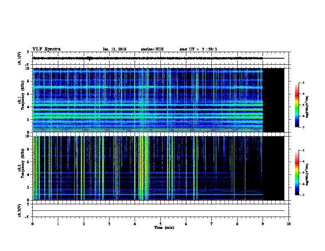
Task: Click the "VLF Spectra" plot title
Action: point(46,49)
